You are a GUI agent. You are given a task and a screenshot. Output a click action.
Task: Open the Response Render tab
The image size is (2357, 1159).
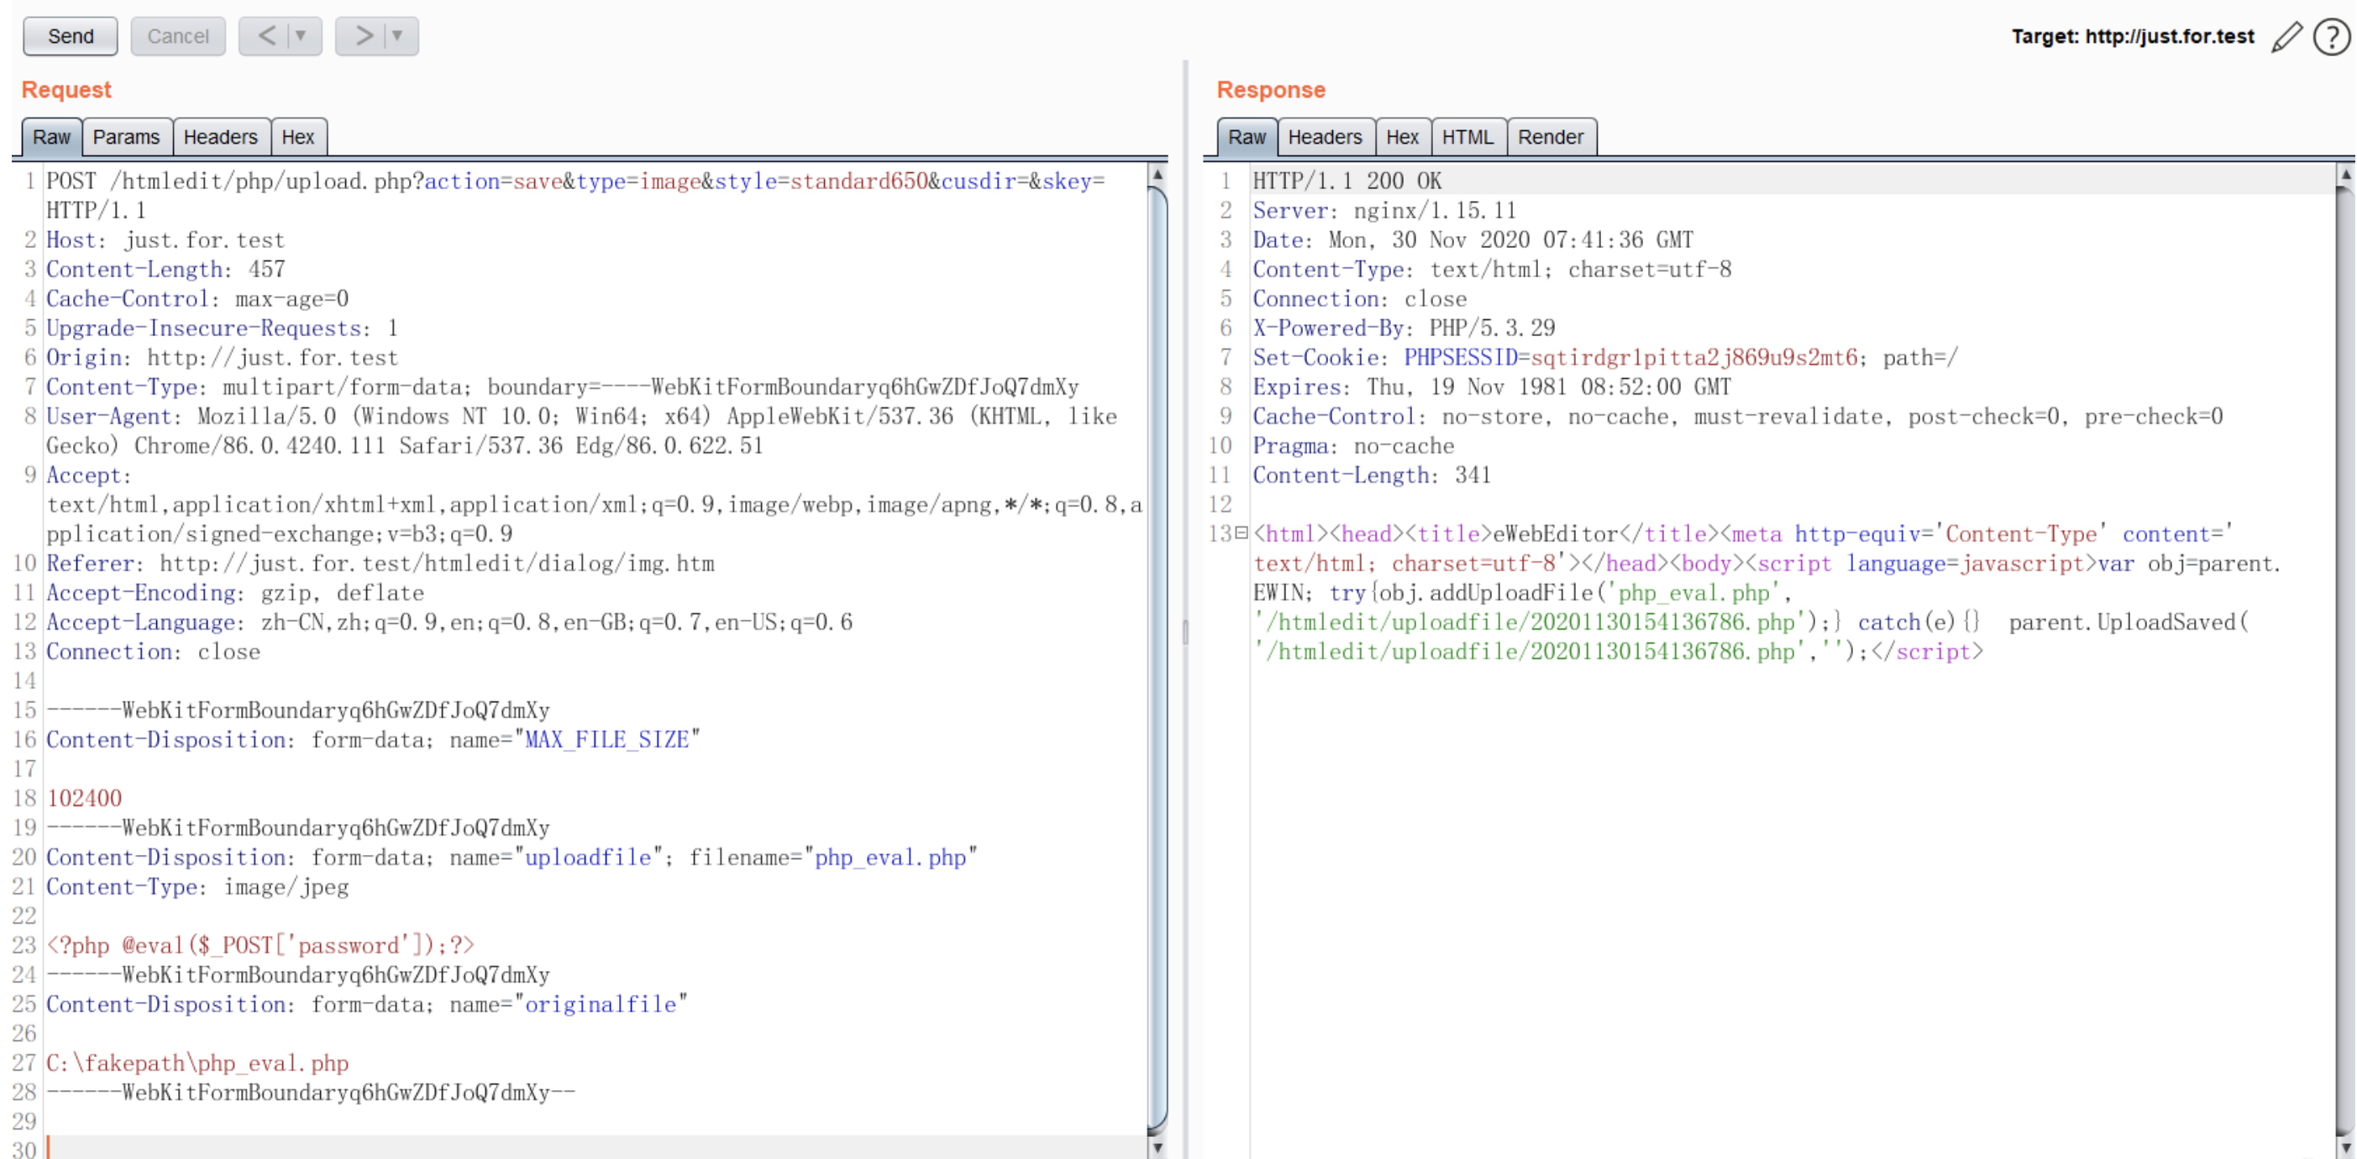[1551, 137]
